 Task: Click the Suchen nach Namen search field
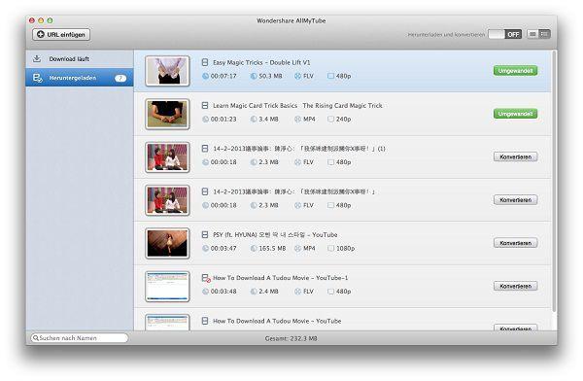click(80, 338)
